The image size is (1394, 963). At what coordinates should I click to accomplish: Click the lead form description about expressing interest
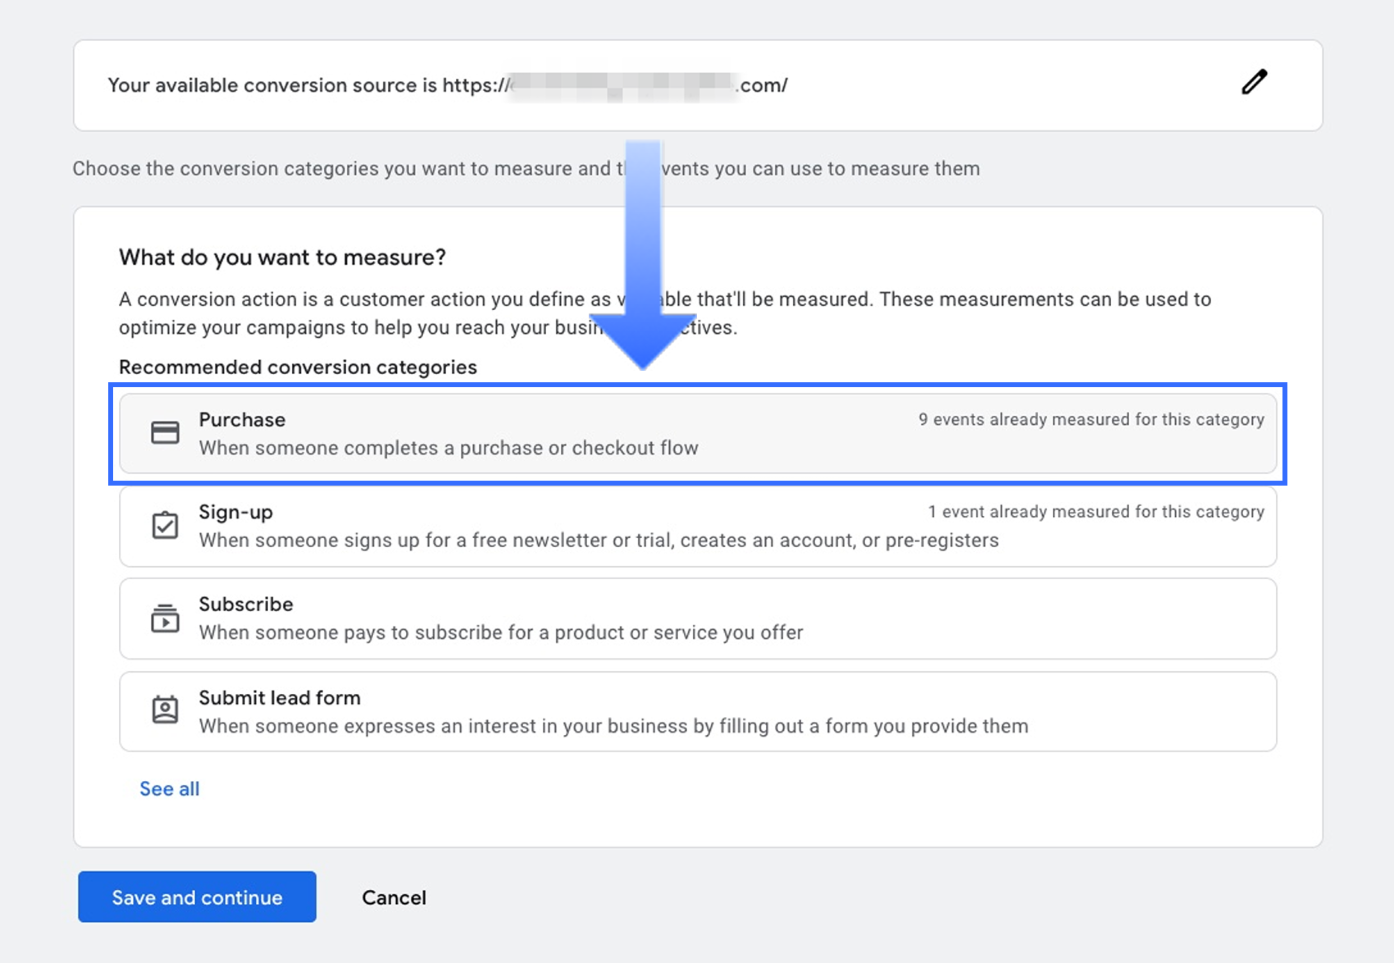point(613,726)
